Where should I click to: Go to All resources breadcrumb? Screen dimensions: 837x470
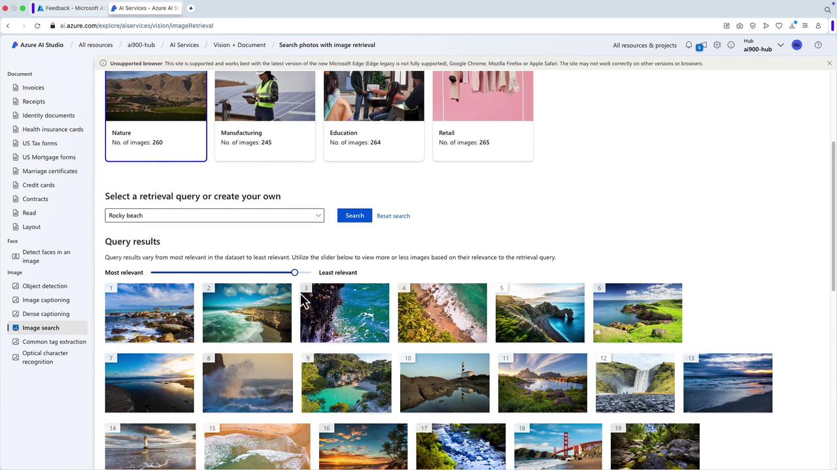tap(95, 45)
